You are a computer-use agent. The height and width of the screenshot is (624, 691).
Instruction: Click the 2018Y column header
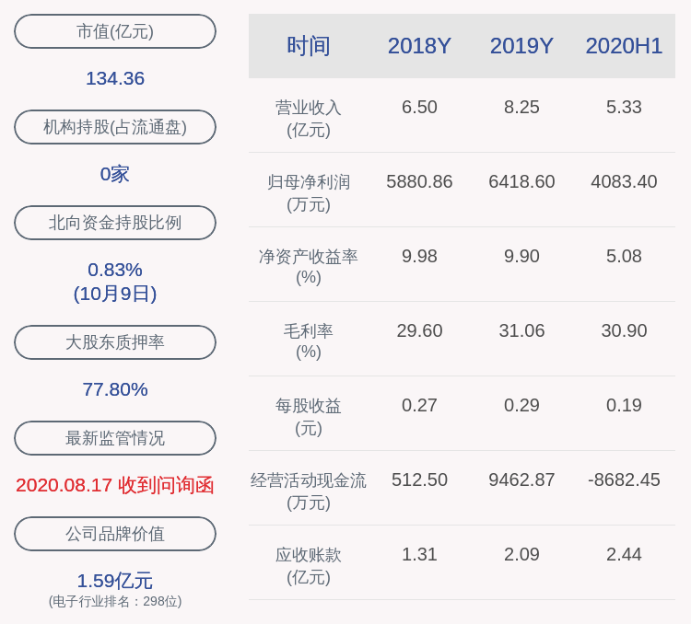[419, 46]
